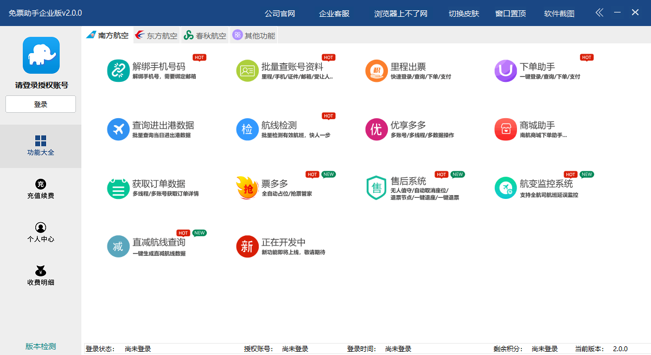The height and width of the screenshot is (355, 651).
Task: Open the 直减航线查询 减 icon
Action: (x=118, y=247)
